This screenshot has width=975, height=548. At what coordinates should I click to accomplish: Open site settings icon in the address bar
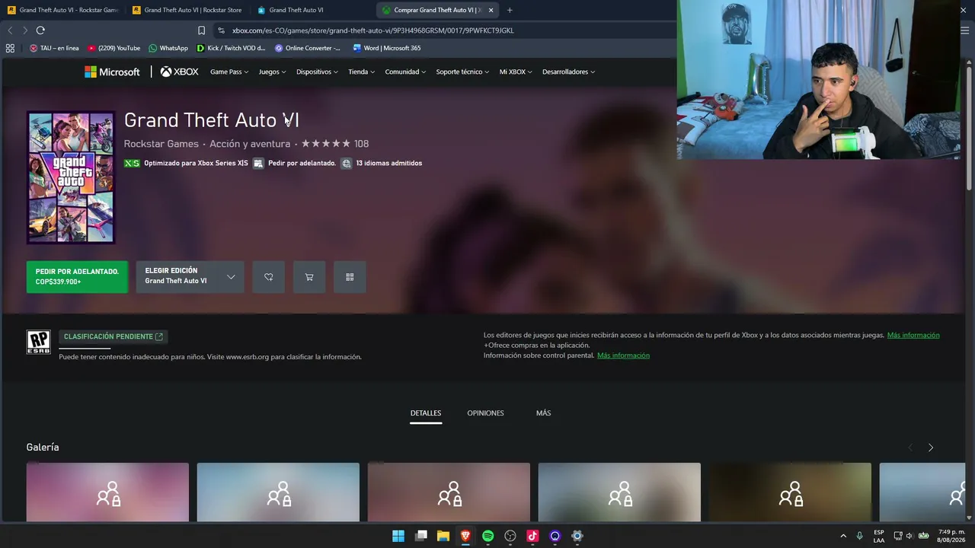tap(221, 30)
